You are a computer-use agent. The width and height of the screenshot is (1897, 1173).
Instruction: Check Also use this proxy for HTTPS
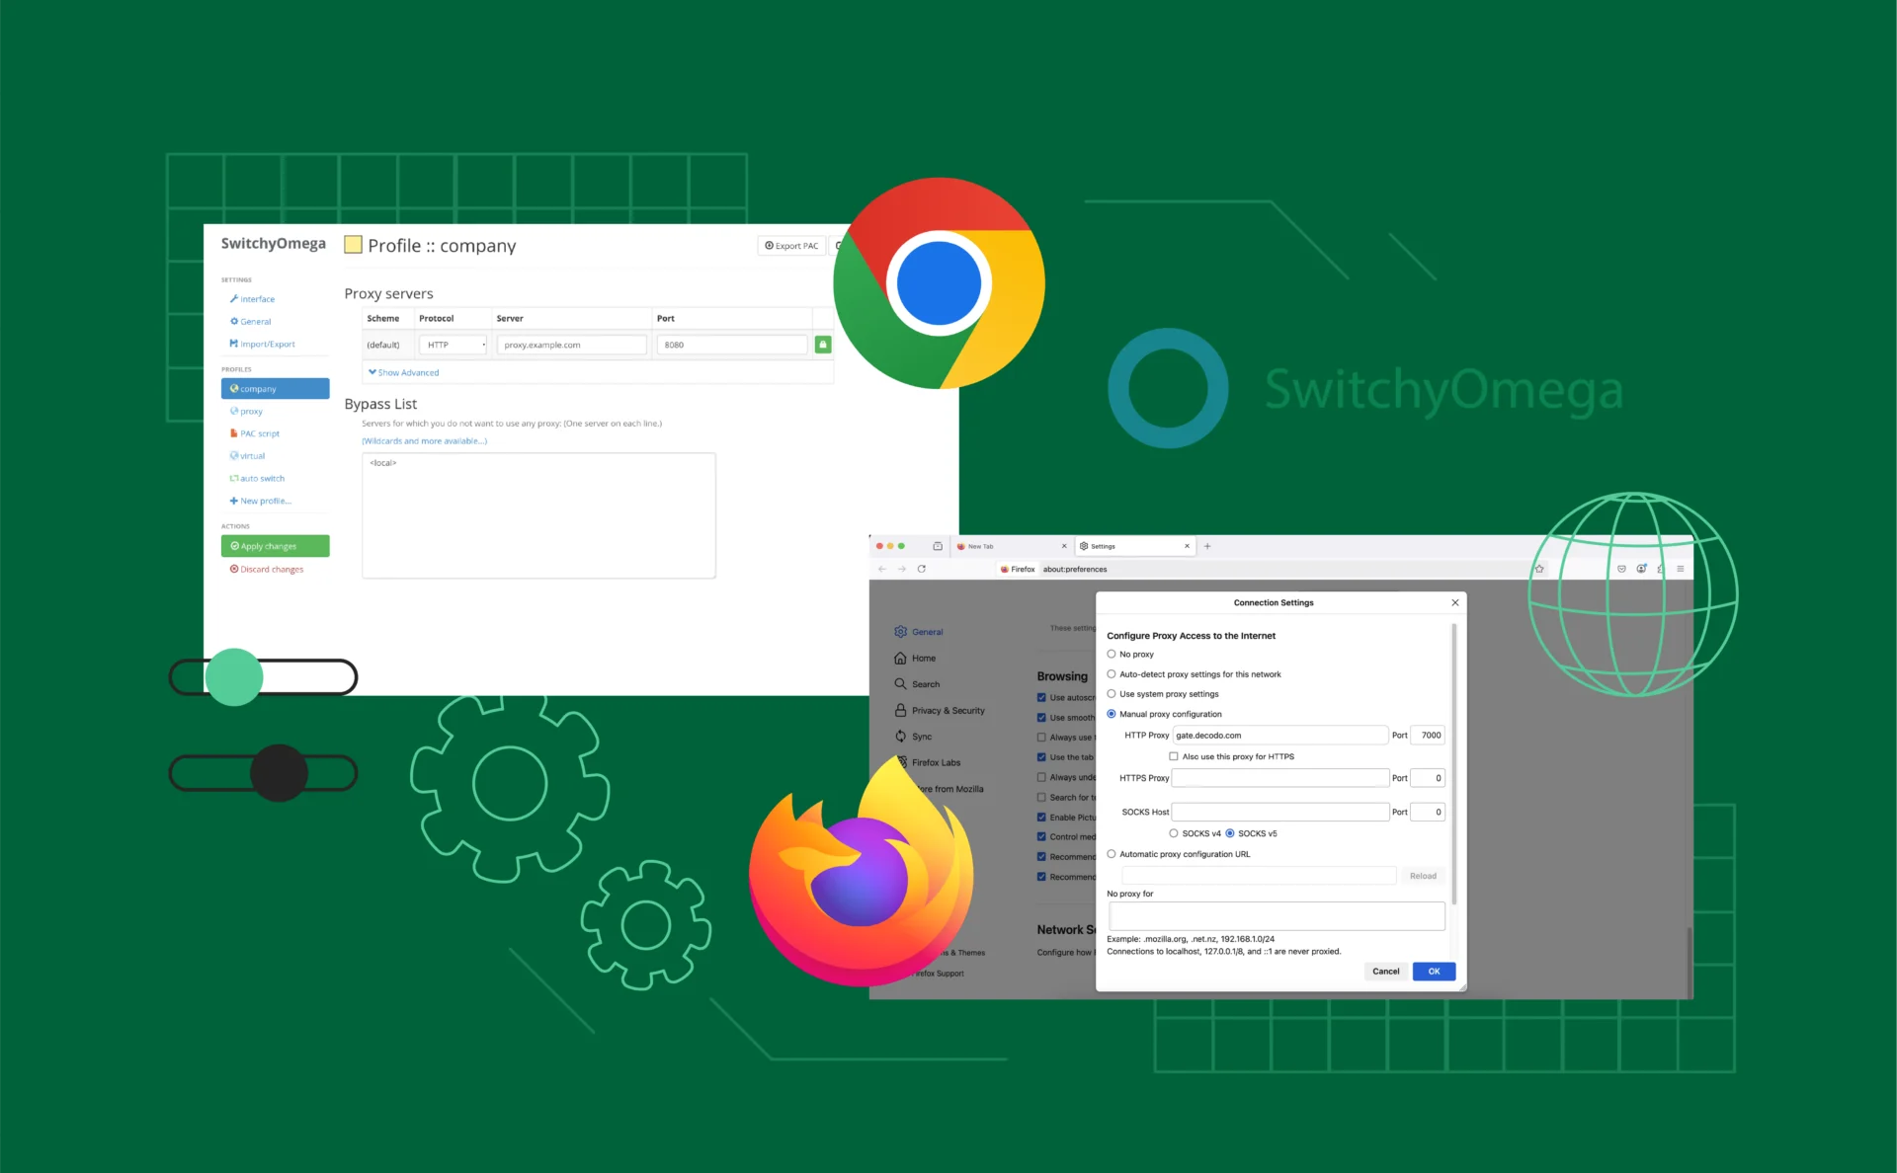pos(1174,756)
